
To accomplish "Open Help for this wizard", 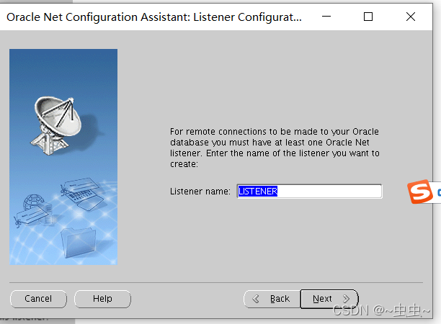I will 102,299.
